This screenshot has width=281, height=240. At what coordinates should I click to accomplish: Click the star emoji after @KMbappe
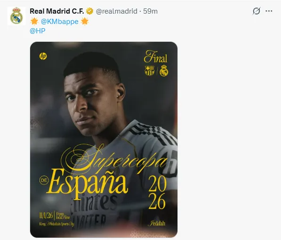pyautogui.click(x=85, y=21)
